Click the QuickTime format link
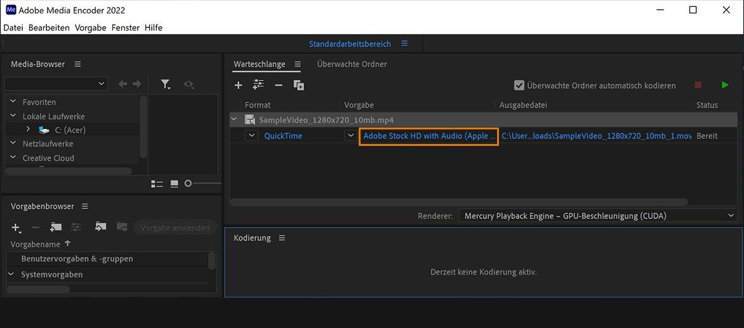Viewport: 744px width, 328px height. (x=283, y=136)
